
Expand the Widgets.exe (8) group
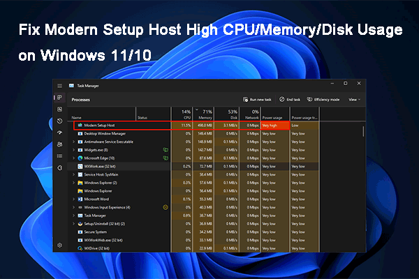click(73, 150)
